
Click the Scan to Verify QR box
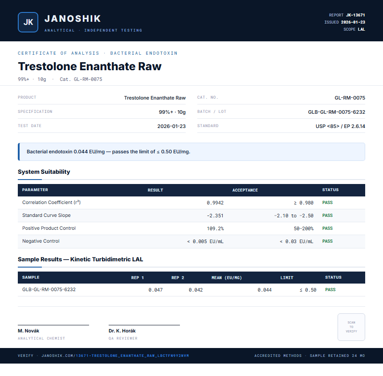tap(351, 327)
